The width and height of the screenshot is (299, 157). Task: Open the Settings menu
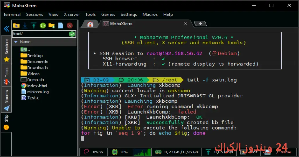[129, 15]
